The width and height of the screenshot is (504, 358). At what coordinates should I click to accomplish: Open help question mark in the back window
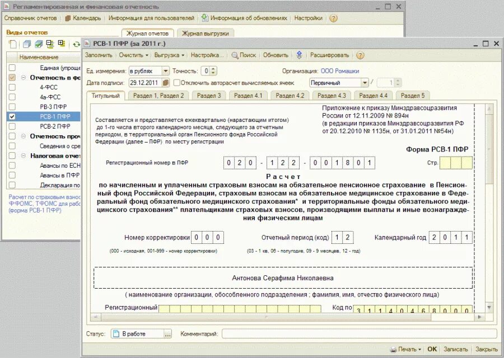click(333, 18)
